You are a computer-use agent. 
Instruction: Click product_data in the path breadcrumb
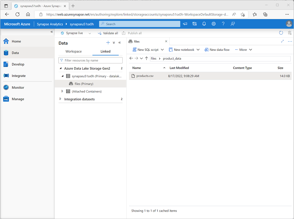click(x=172, y=59)
